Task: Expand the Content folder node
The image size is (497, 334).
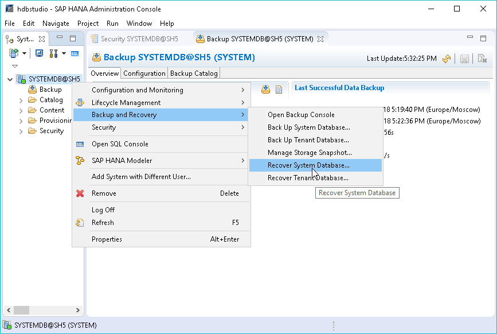Action: (x=21, y=110)
